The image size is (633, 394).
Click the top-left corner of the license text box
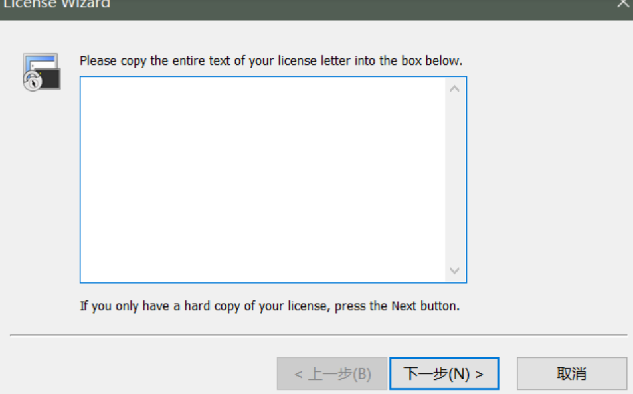coord(82,79)
